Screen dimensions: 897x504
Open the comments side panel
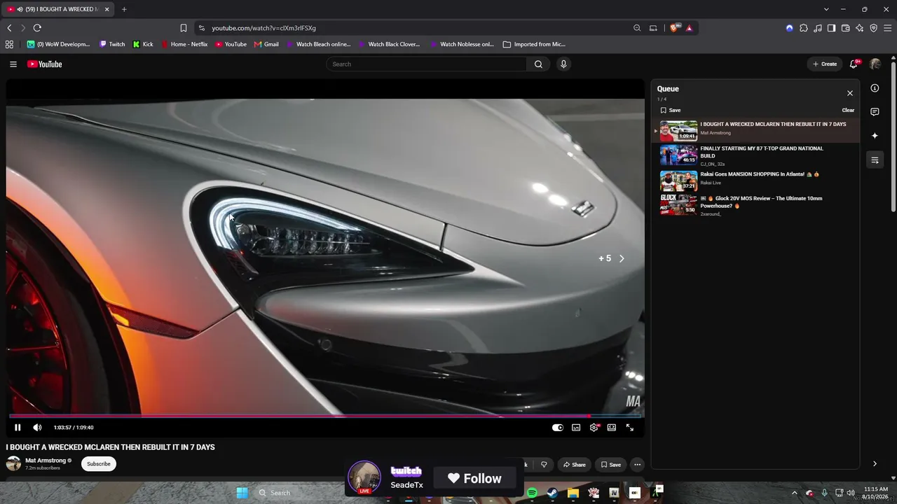(x=875, y=112)
